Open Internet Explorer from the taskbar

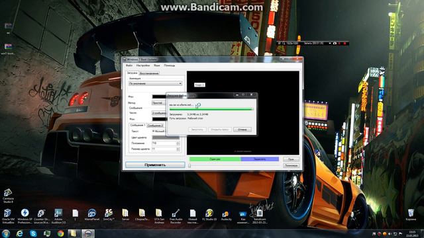(x=20, y=233)
